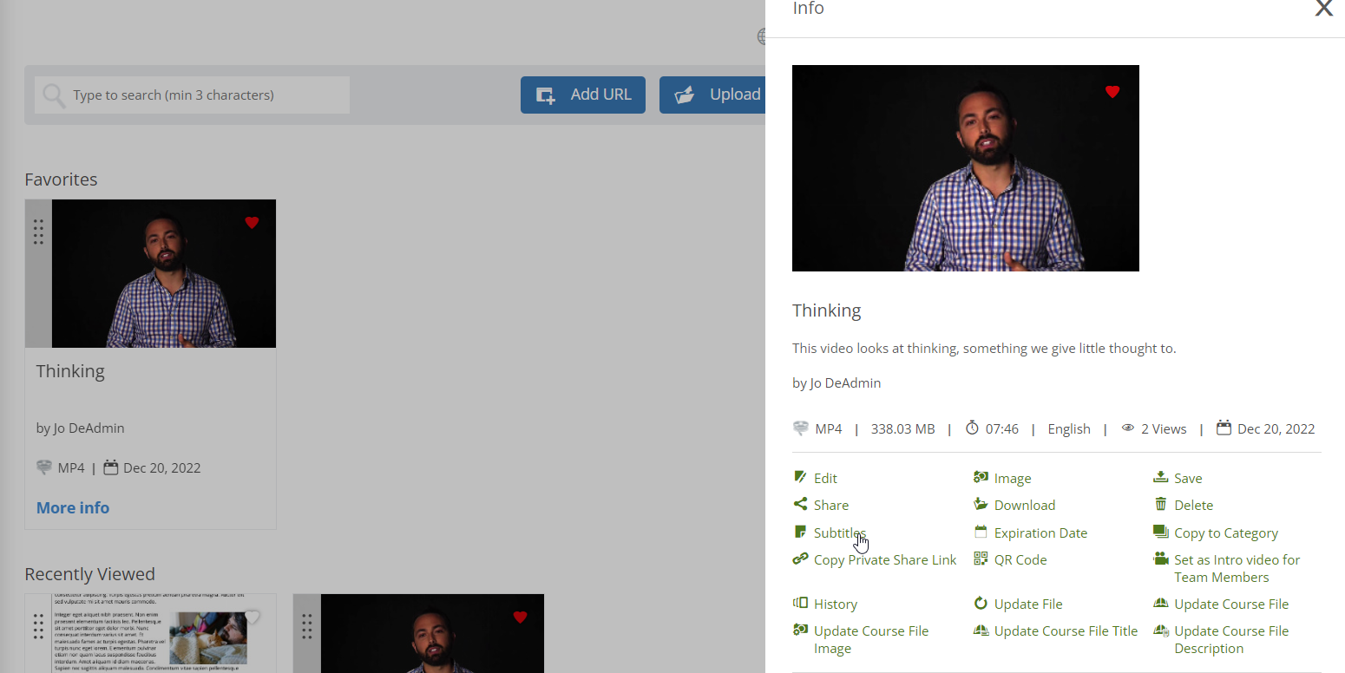The height and width of the screenshot is (673, 1345).
Task: Update the Course File Title
Action: 1066,631
